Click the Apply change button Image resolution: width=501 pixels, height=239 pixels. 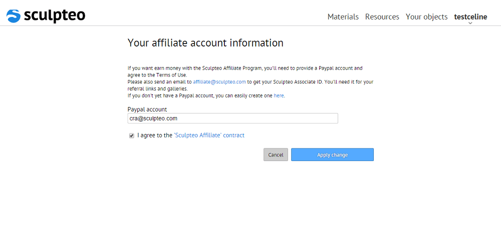(332, 154)
